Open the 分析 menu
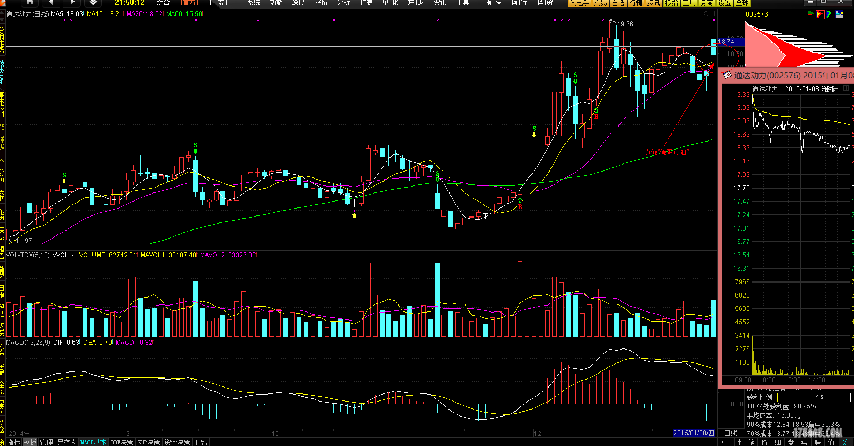The width and height of the screenshot is (854, 446). [344, 3]
